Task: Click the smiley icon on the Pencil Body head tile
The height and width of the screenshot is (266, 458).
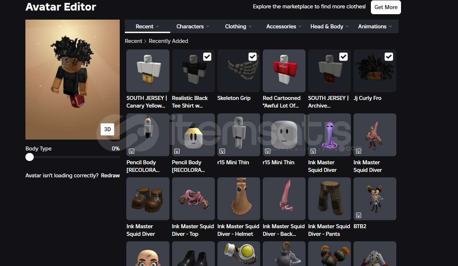Action: click(177, 151)
